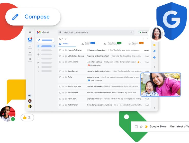
Task: Click the plus get add-ons icon
Action: tap(154, 67)
